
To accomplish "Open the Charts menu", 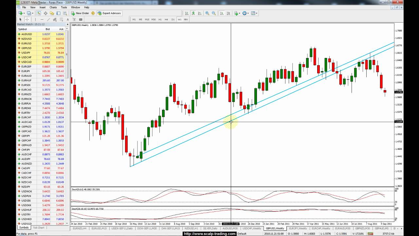I will click(x=53, y=7).
